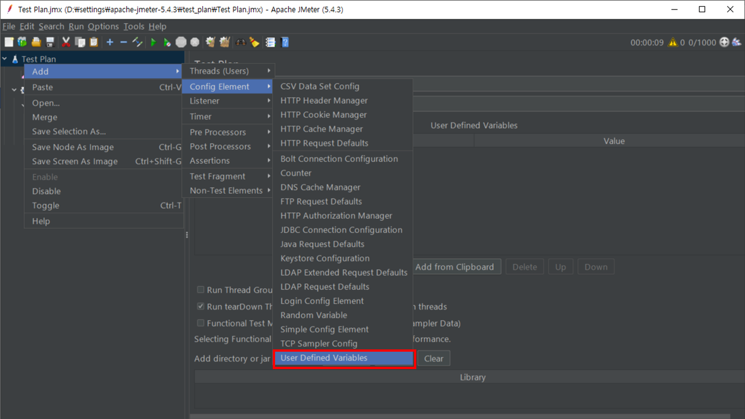The image size is (745, 419).
Task: Open the Non-Test Elements submenu
Action: [x=228, y=190]
